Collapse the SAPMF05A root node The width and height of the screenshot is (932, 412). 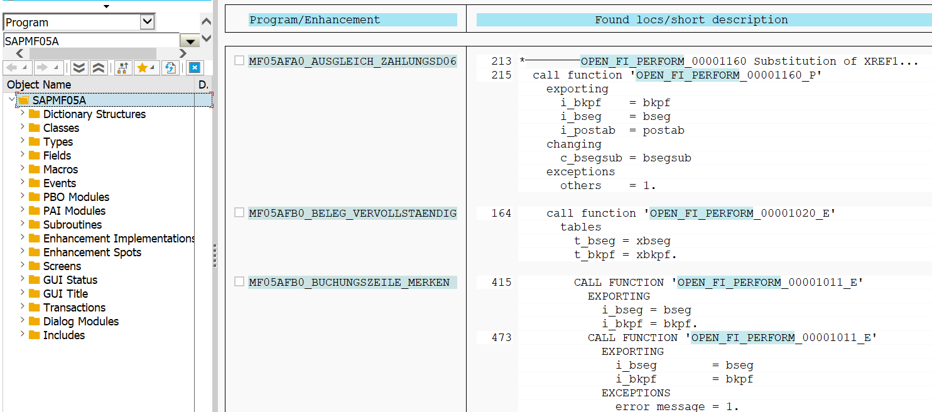coord(12,100)
